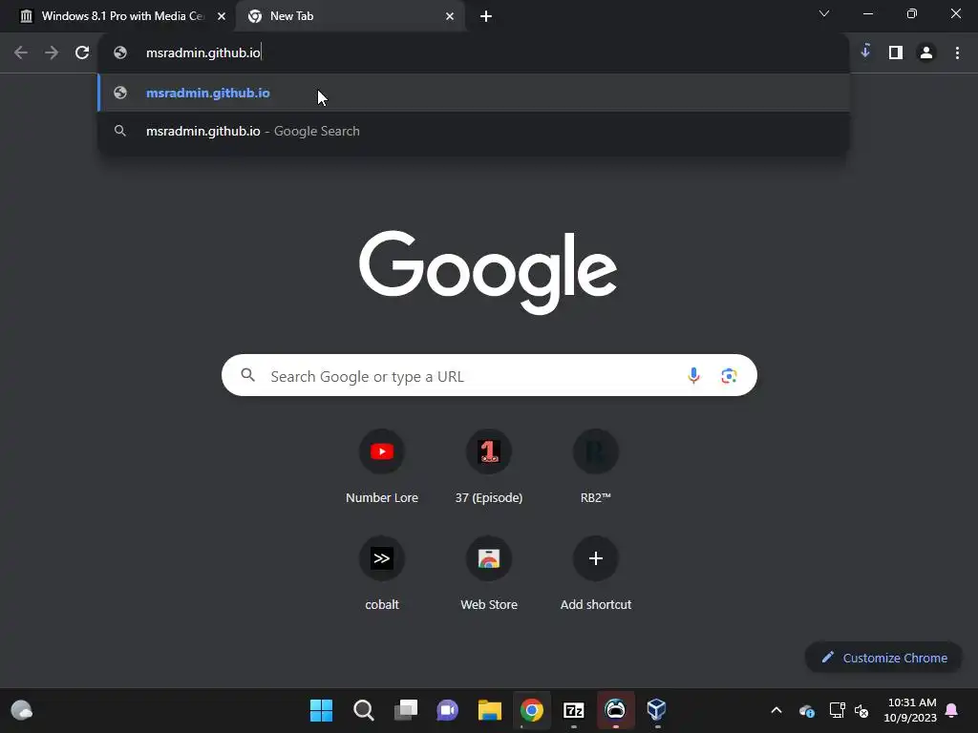
Task: Open the weather widget on the taskbar
Action: (x=22, y=710)
